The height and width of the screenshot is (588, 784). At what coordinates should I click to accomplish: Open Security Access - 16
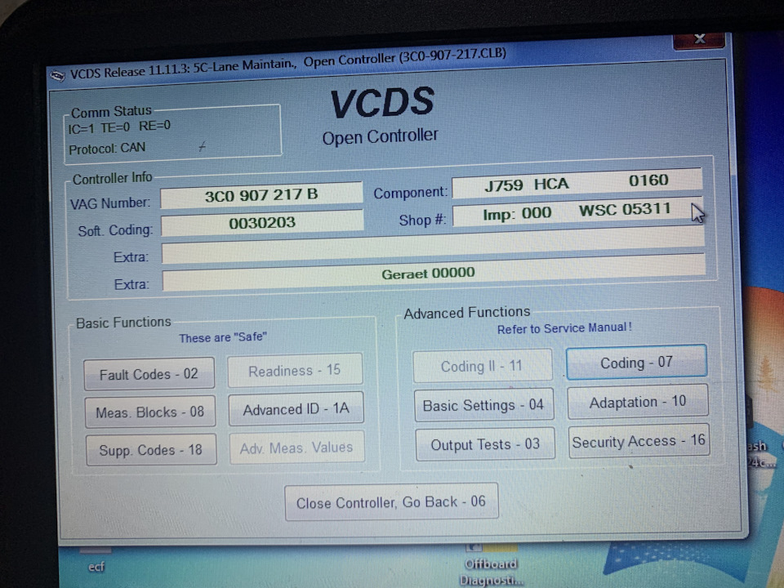tap(639, 441)
